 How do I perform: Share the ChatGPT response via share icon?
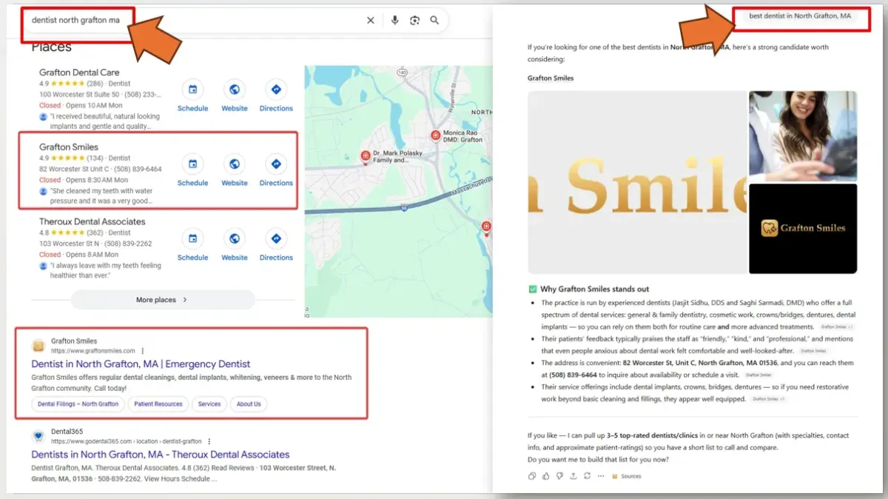point(573,476)
